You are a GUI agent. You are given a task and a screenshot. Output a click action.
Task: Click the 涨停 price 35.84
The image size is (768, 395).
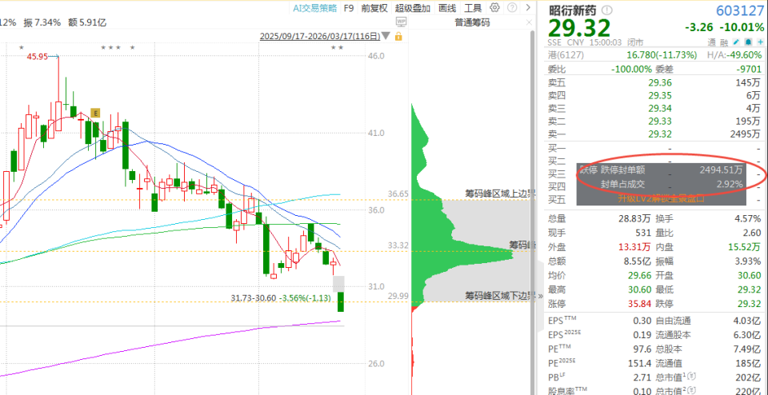[x=640, y=304]
